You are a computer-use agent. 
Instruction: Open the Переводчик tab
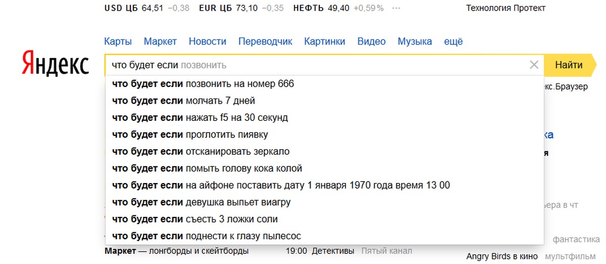(265, 41)
